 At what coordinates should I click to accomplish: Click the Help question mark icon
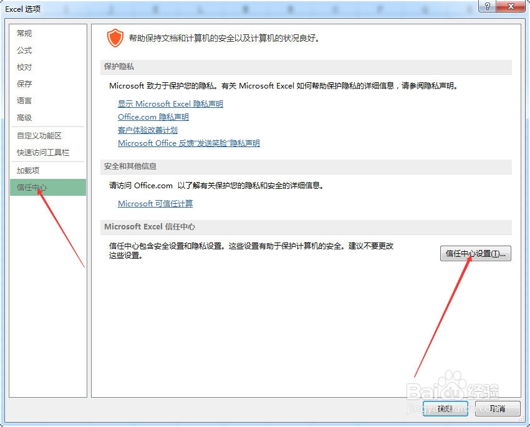(487, 7)
